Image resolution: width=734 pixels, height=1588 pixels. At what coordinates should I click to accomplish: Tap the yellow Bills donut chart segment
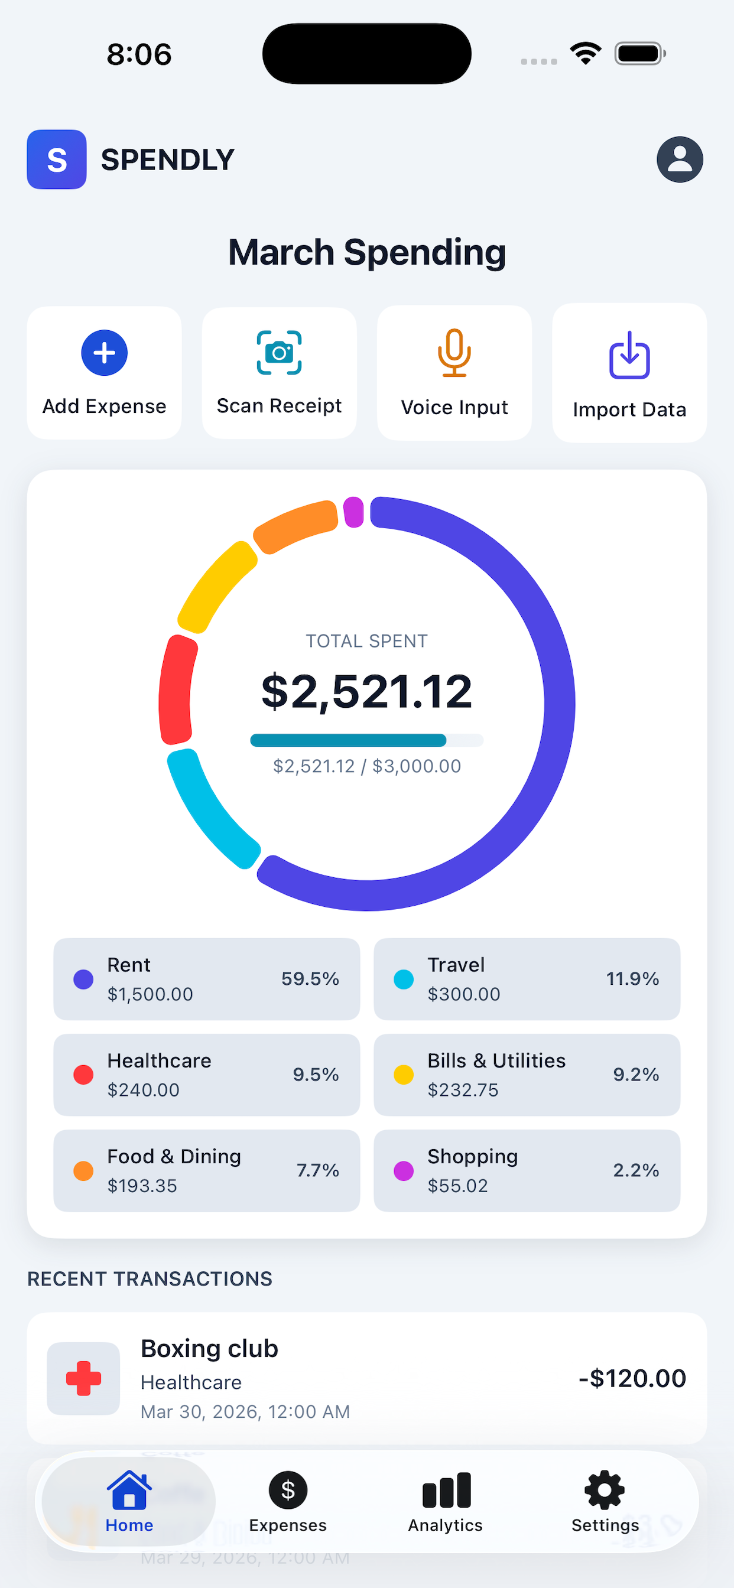tap(216, 585)
